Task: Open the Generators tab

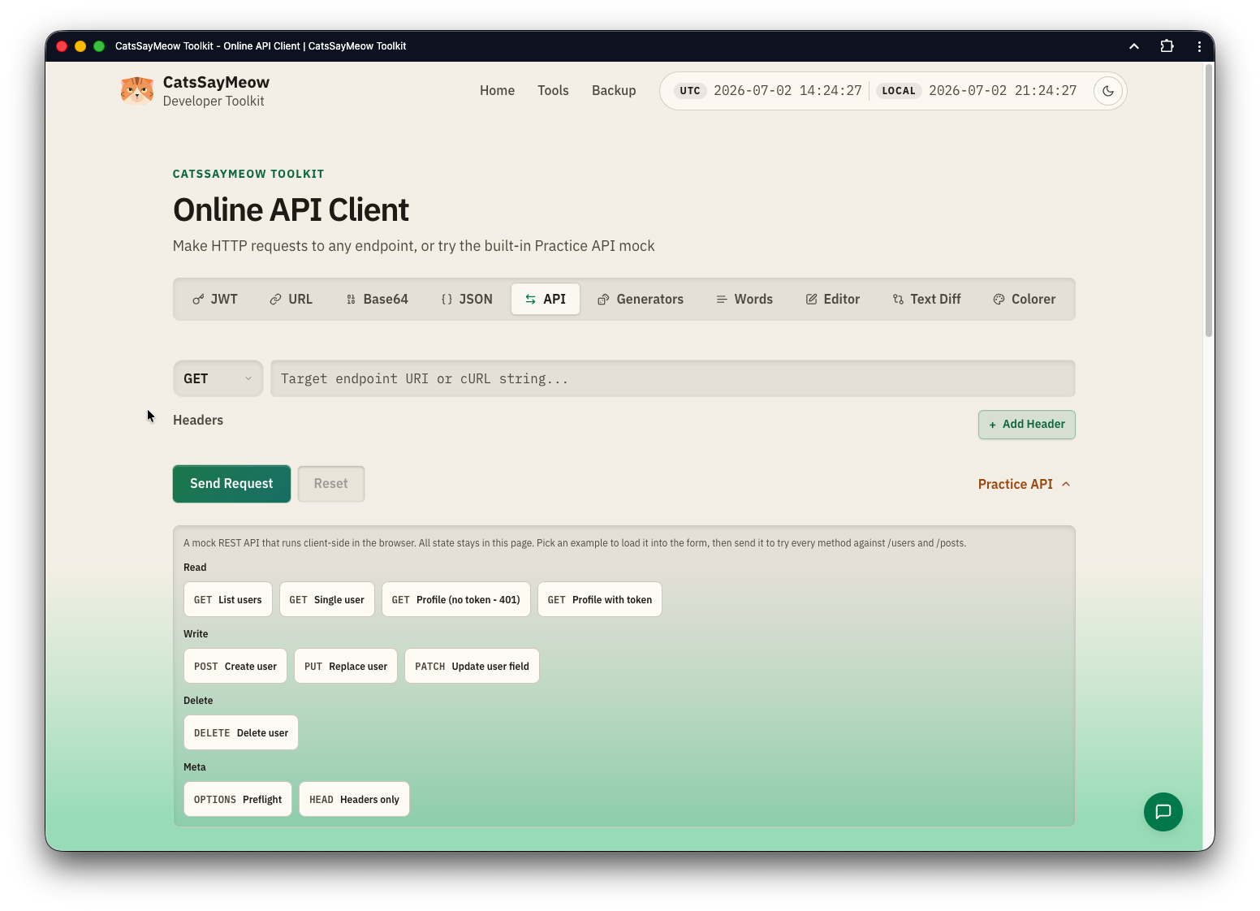Action: (x=641, y=299)
